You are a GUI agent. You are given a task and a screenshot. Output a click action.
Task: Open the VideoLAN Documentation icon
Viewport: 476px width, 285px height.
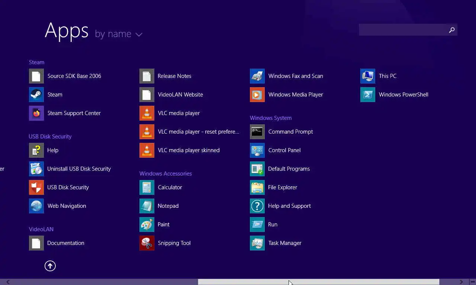coord(36,243)
